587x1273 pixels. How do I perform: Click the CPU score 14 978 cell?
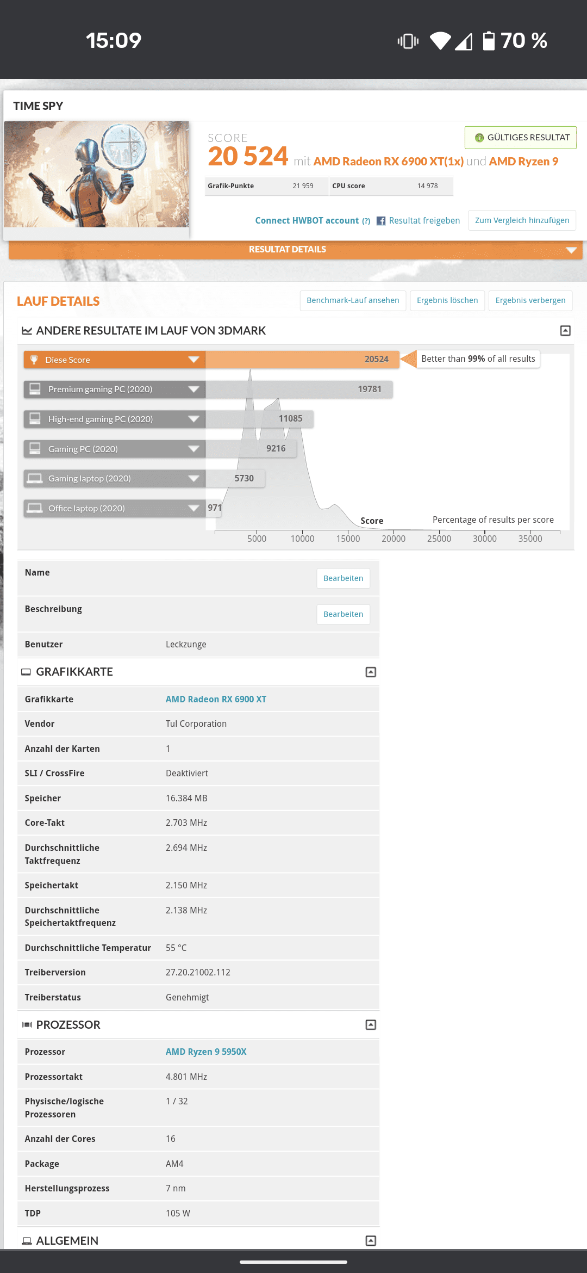[x=391, y=186]
